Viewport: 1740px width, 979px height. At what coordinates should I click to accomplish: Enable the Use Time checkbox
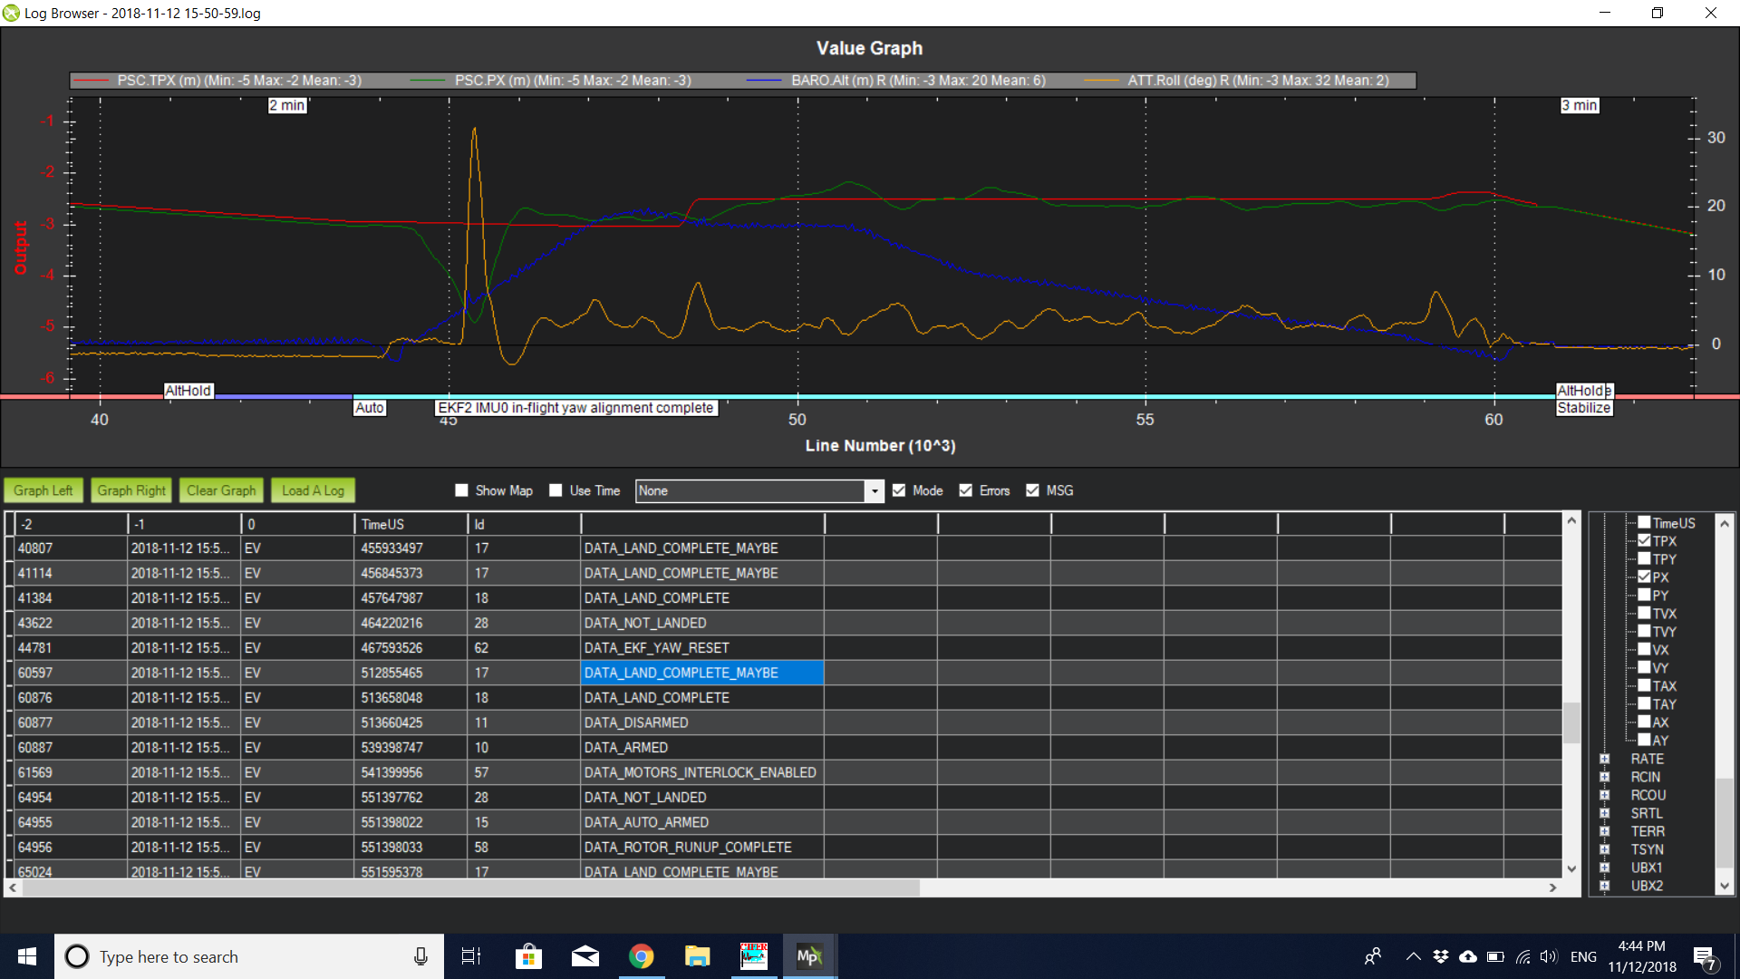pyautogui.click(x=556, y=489)
